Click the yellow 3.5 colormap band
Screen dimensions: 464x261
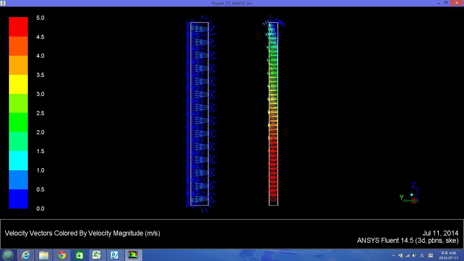(x=18, y=84)
